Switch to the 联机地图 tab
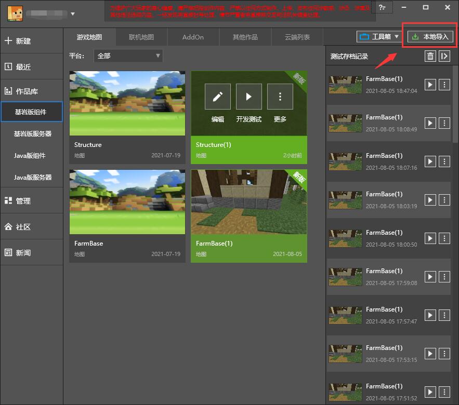Viewport: 459px width, 405px height. click(141, 37)
